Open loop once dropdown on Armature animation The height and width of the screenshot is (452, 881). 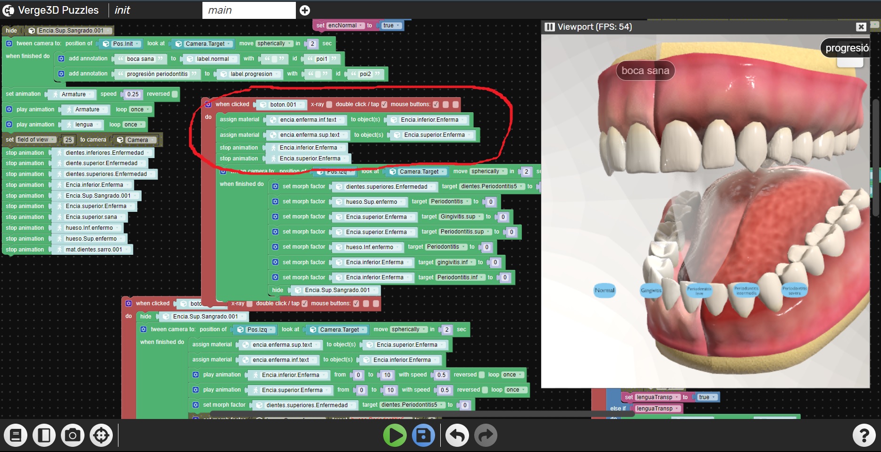click(x=140, y=109)
